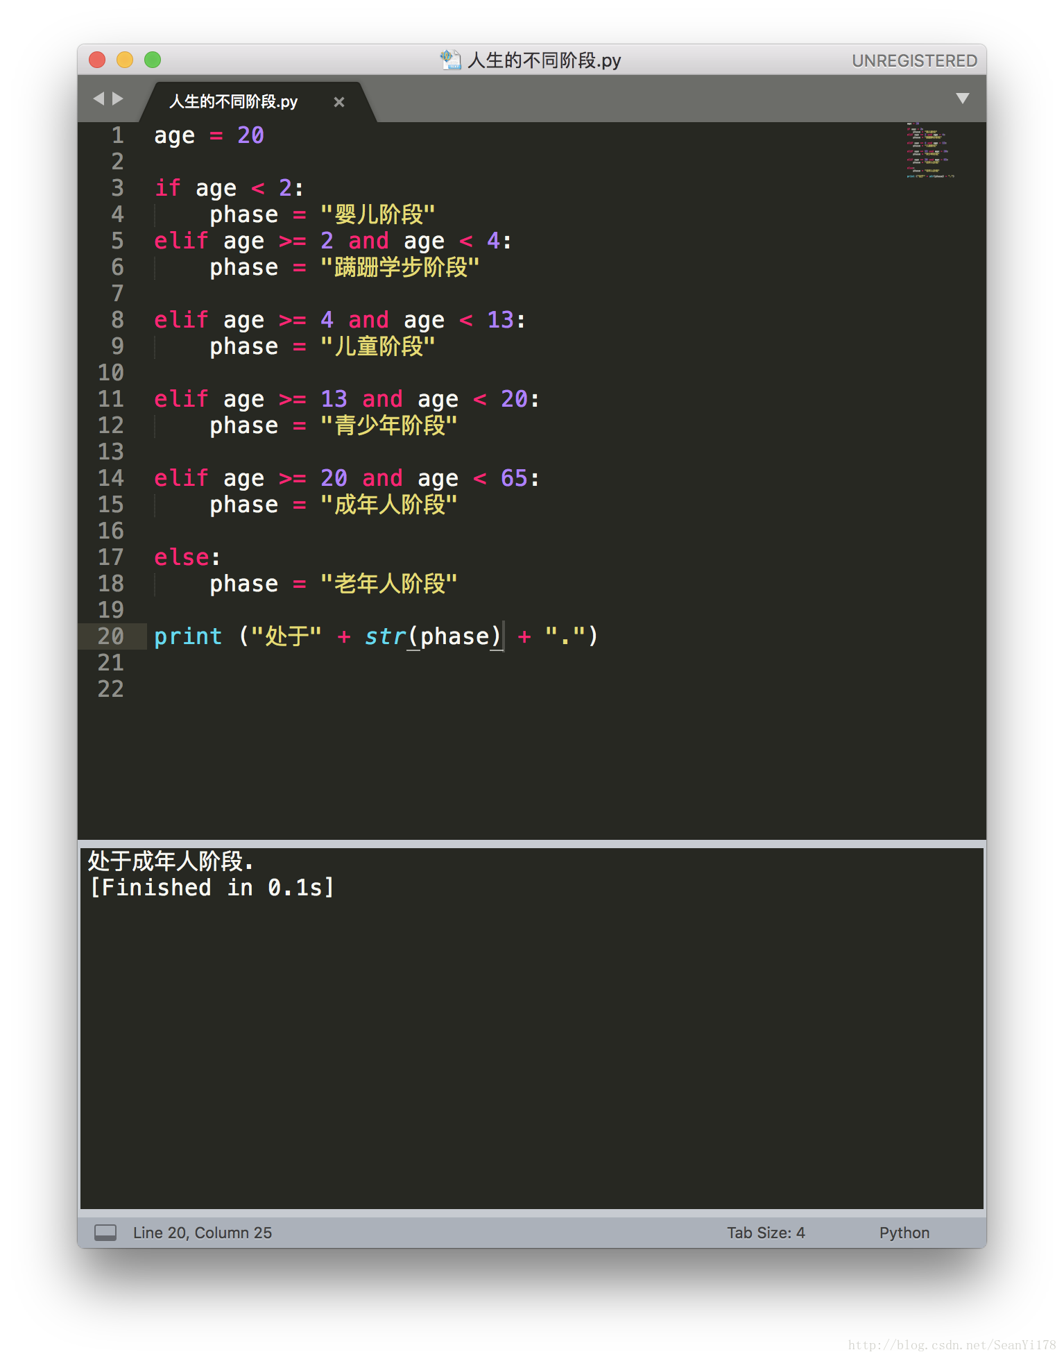Close the 人生的不同阶段.py tab
The height and width of the screenshot is (1359, 1064).
pos(339,102)
